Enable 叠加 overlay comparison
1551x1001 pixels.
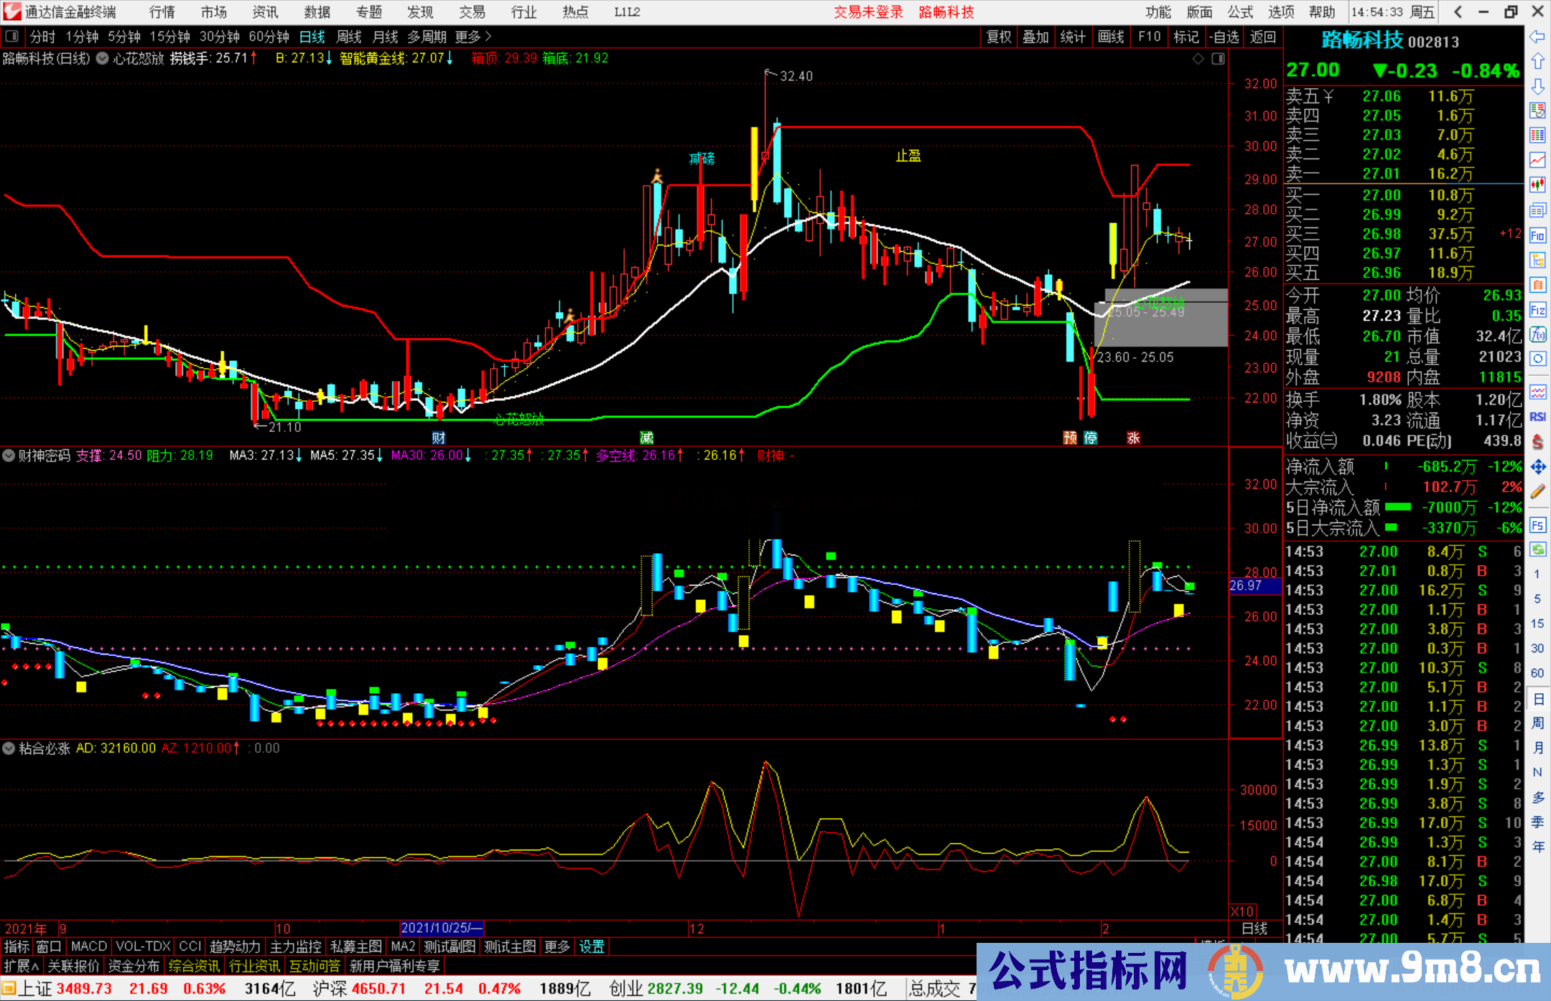(1035, 37)
